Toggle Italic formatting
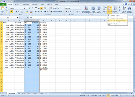 click(14, 12)
